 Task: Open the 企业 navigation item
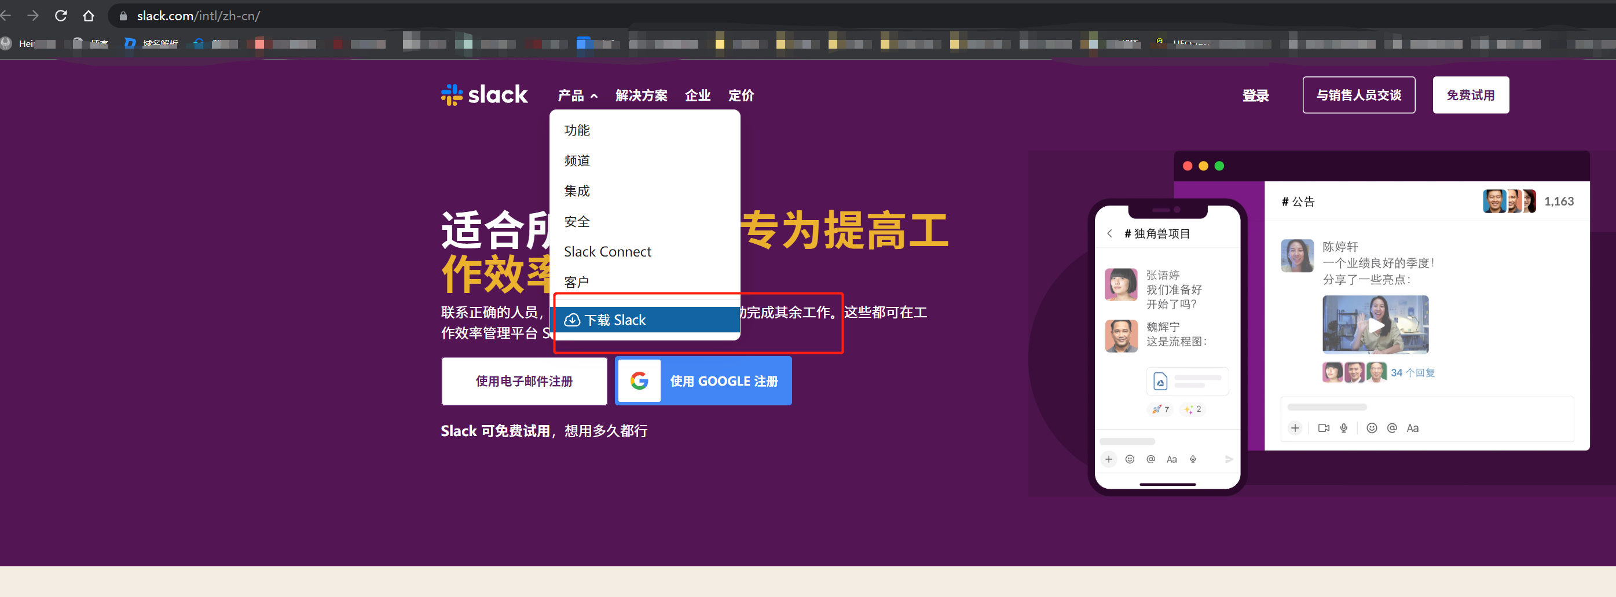coord(698,96)
